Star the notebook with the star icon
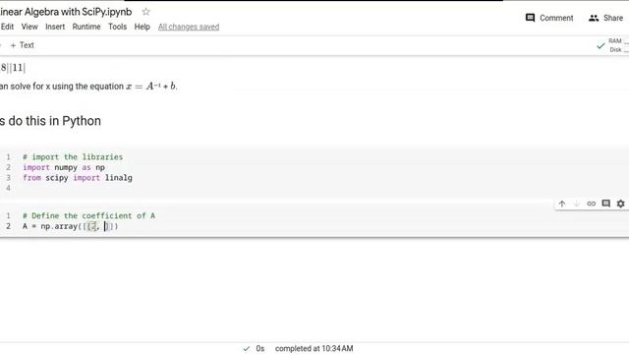The image size is (629, 354). point(145,12)
